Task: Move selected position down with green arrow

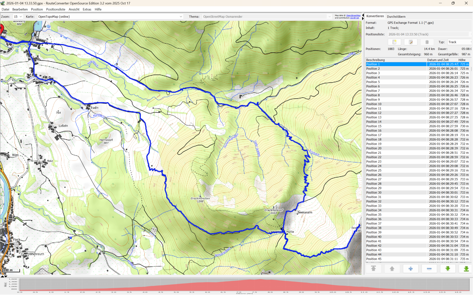Action: [448, 269]
